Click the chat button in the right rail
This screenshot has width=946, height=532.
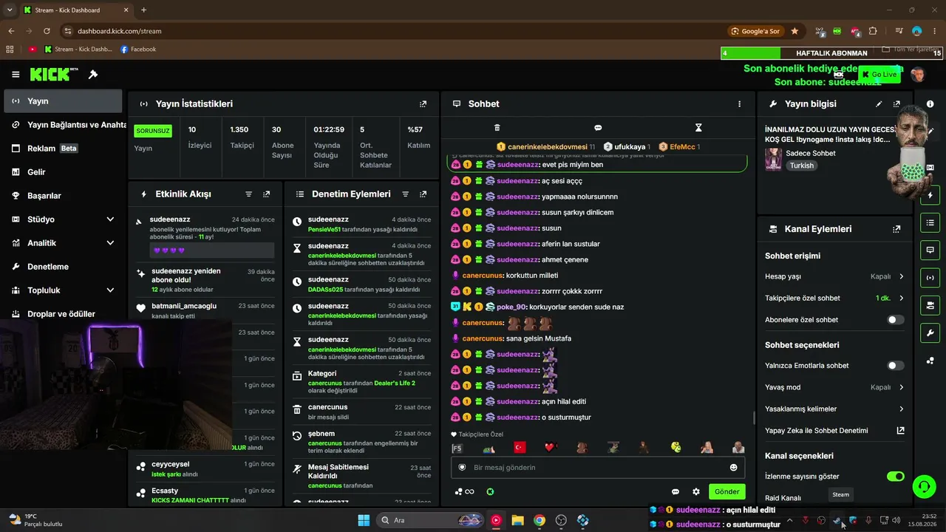pyautogui.click(x=930, y=250)
